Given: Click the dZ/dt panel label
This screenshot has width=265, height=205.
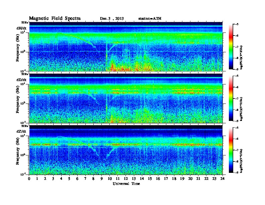Looking at the screenshot, I should 21,131.
